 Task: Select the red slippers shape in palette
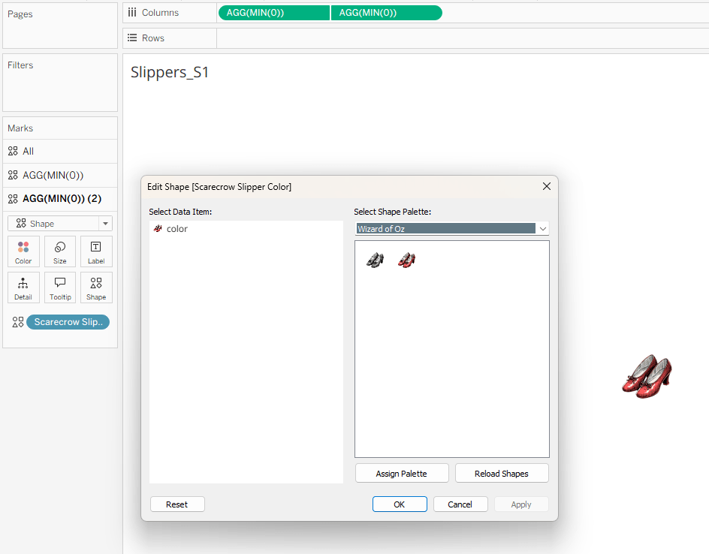click(406, 260)
